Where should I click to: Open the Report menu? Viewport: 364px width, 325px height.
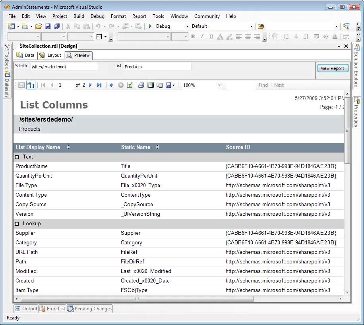(139, 16)
